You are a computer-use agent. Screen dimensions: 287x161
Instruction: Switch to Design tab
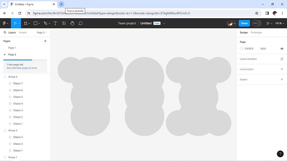244,32
